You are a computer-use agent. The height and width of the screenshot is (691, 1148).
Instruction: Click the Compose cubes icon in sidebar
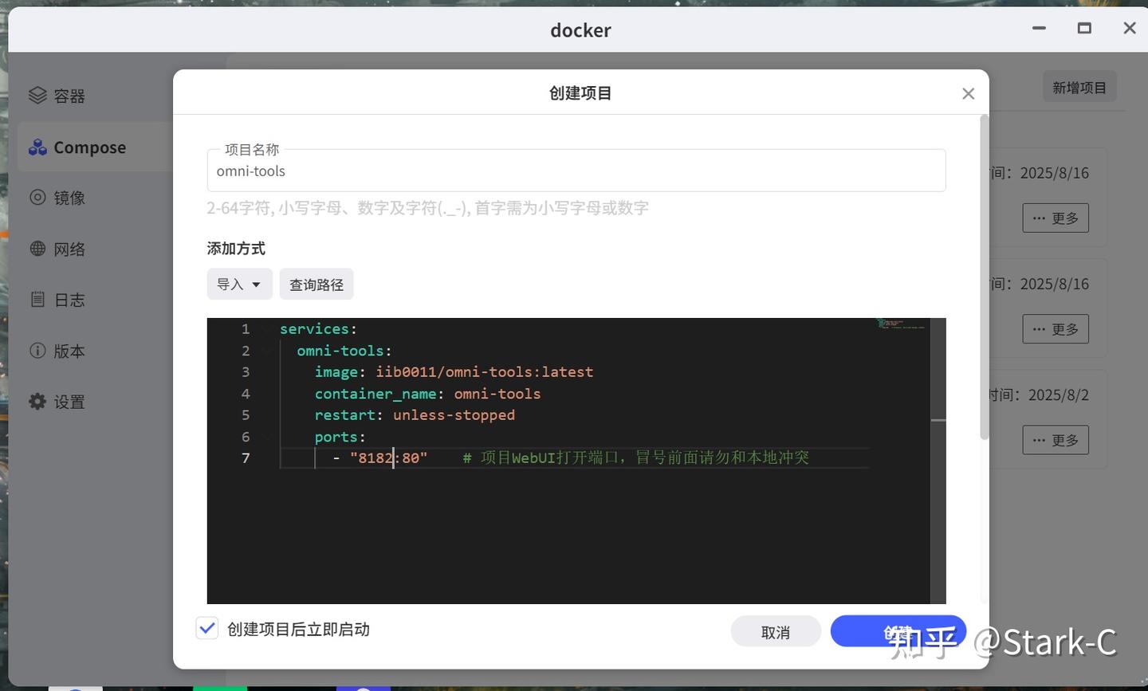(37, 147)
